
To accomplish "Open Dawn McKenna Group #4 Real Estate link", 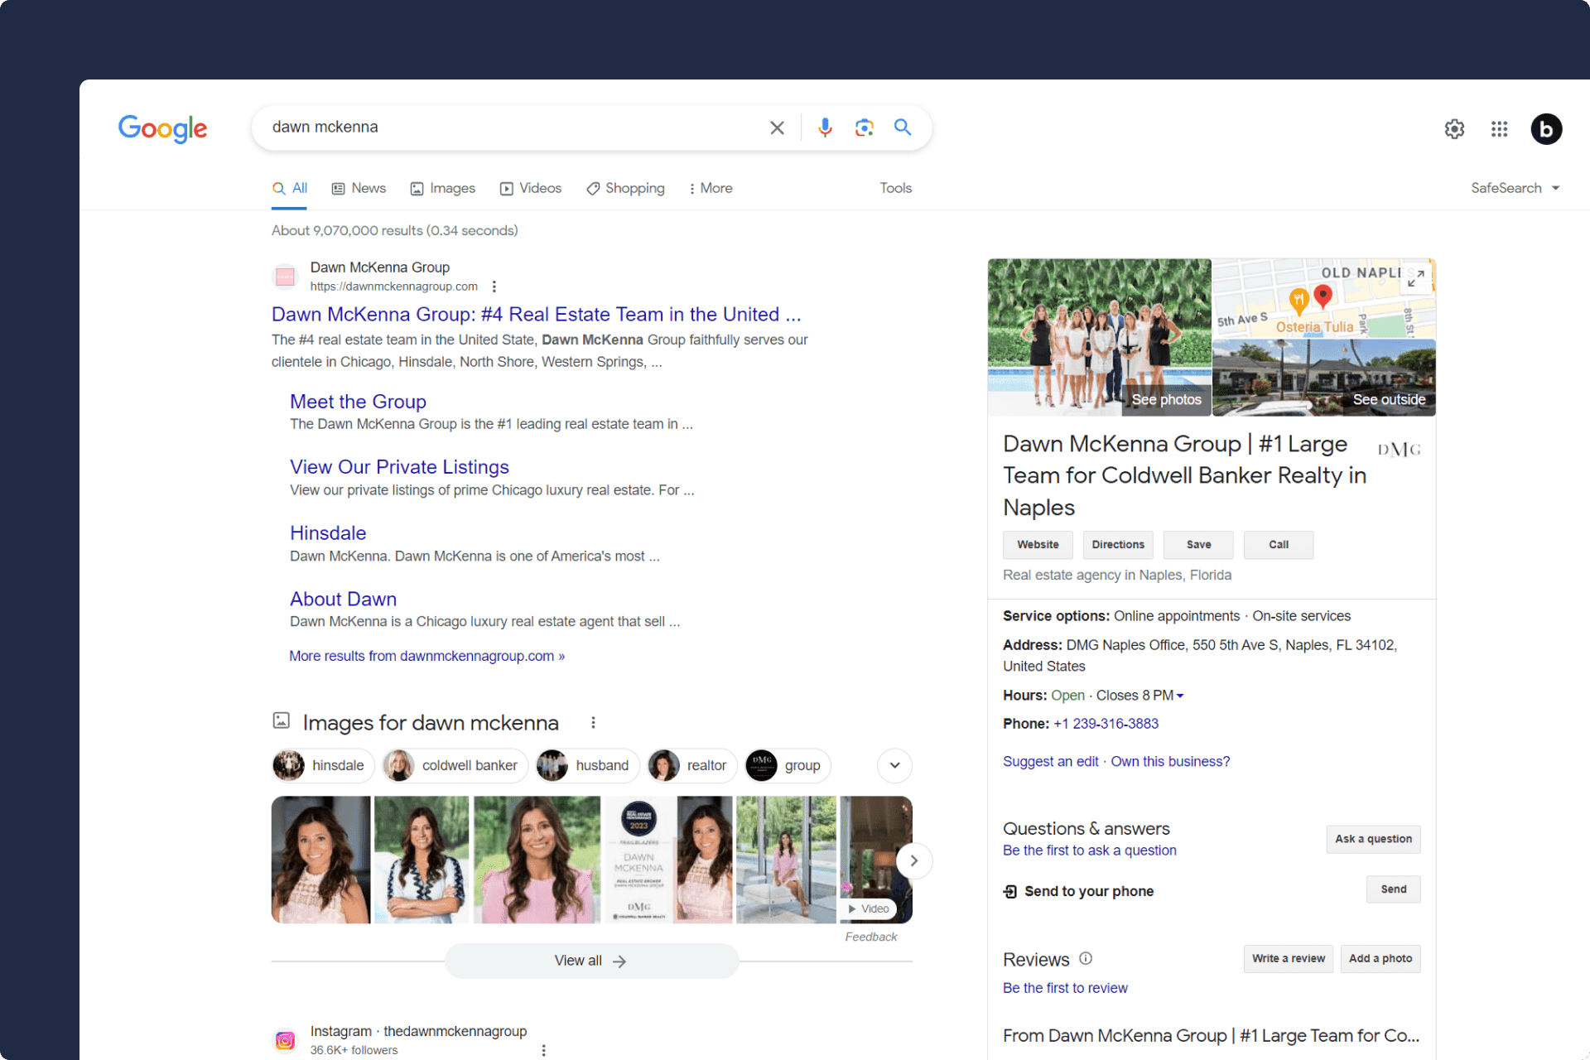I will tap(536, 315).
